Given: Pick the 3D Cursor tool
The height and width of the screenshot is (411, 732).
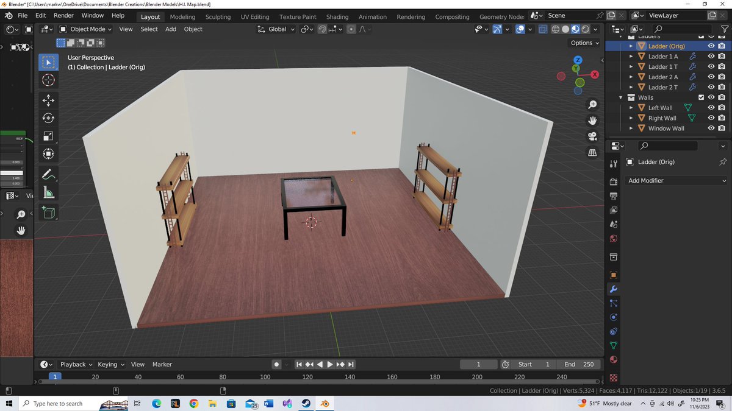Looking at the screenshot, I should (x=49, y=80).
